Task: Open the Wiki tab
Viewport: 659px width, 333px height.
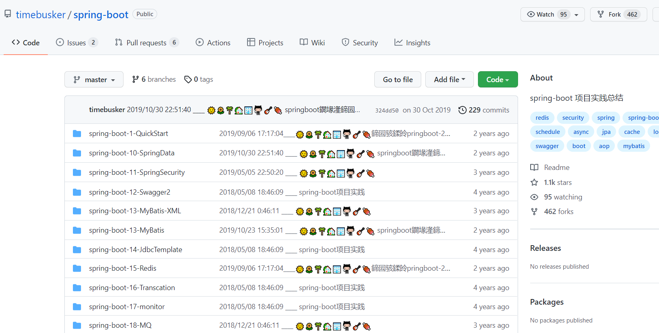Action: (x=312, y=42)
